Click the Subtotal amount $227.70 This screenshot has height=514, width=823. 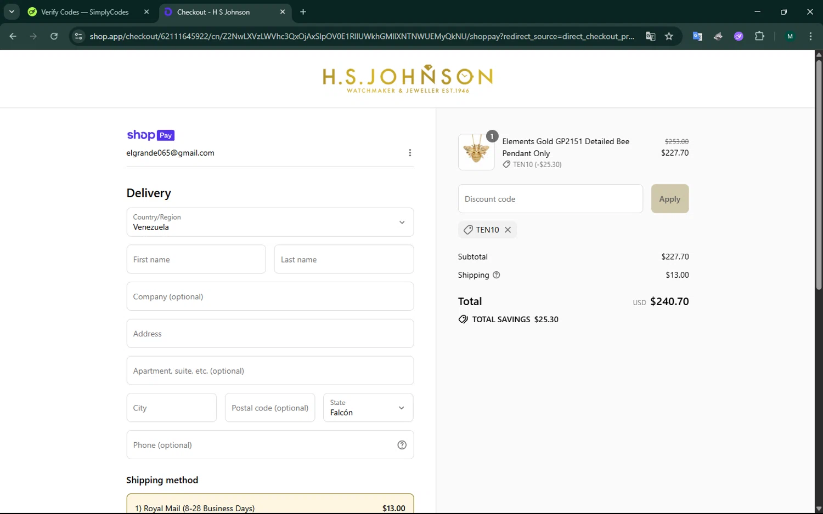(x=675, y=256)
